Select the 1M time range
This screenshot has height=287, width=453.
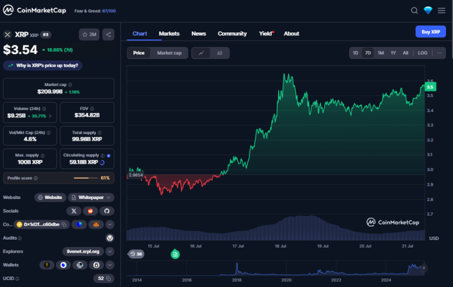381,53
